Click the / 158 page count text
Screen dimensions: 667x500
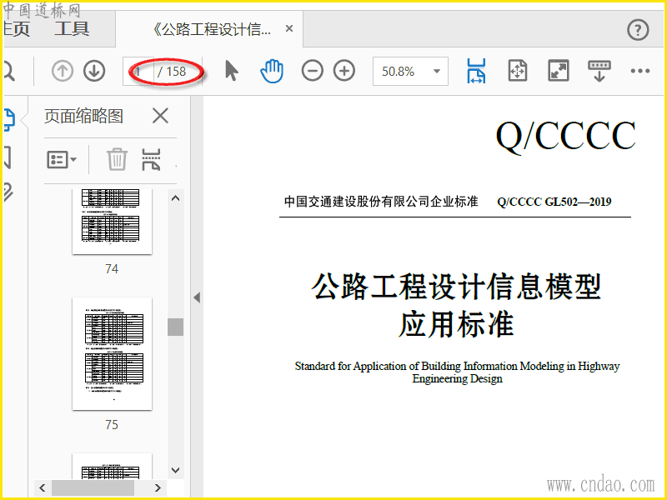[x=172, y=72]
